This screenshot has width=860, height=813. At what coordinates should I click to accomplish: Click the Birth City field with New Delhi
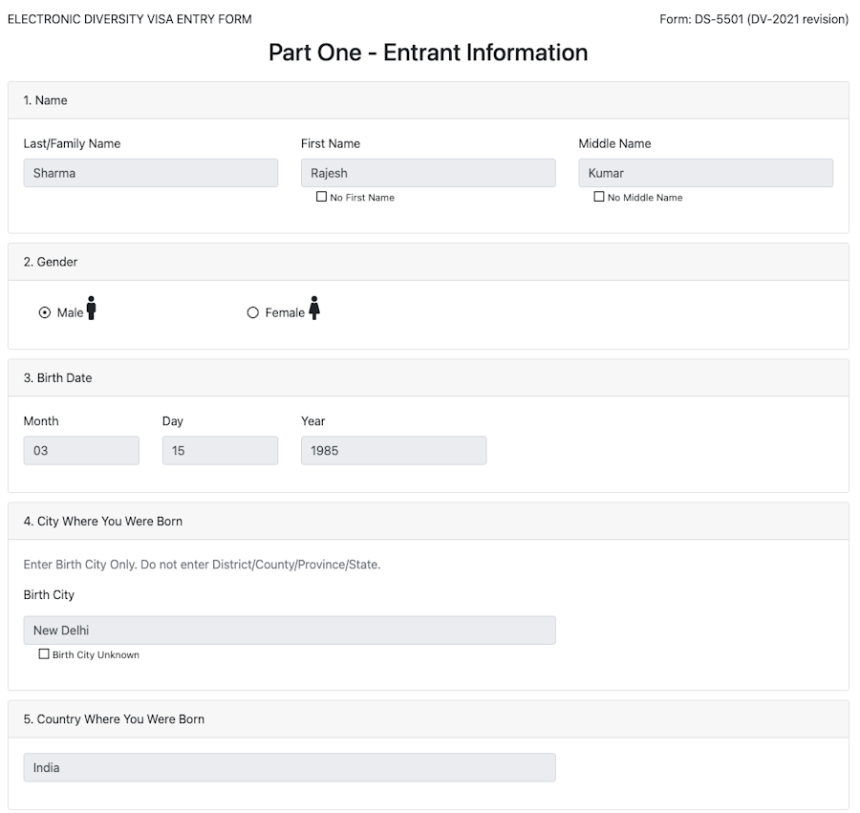(290, 631)
